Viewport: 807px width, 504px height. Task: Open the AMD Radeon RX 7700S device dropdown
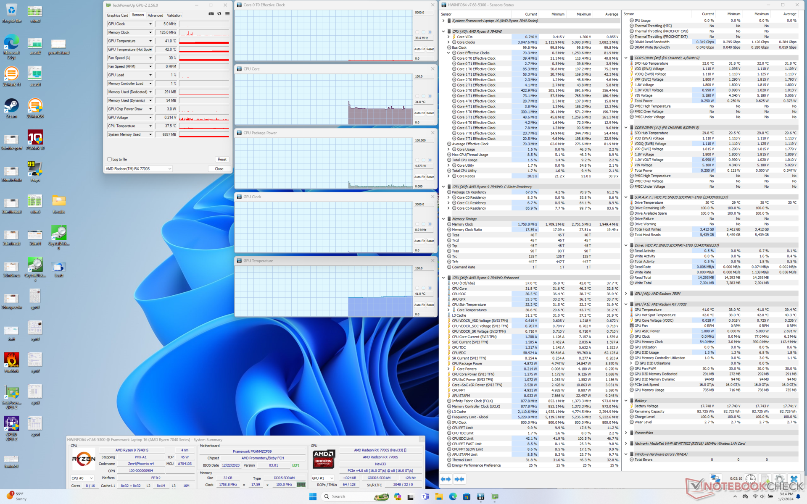[x=170, y=169]
